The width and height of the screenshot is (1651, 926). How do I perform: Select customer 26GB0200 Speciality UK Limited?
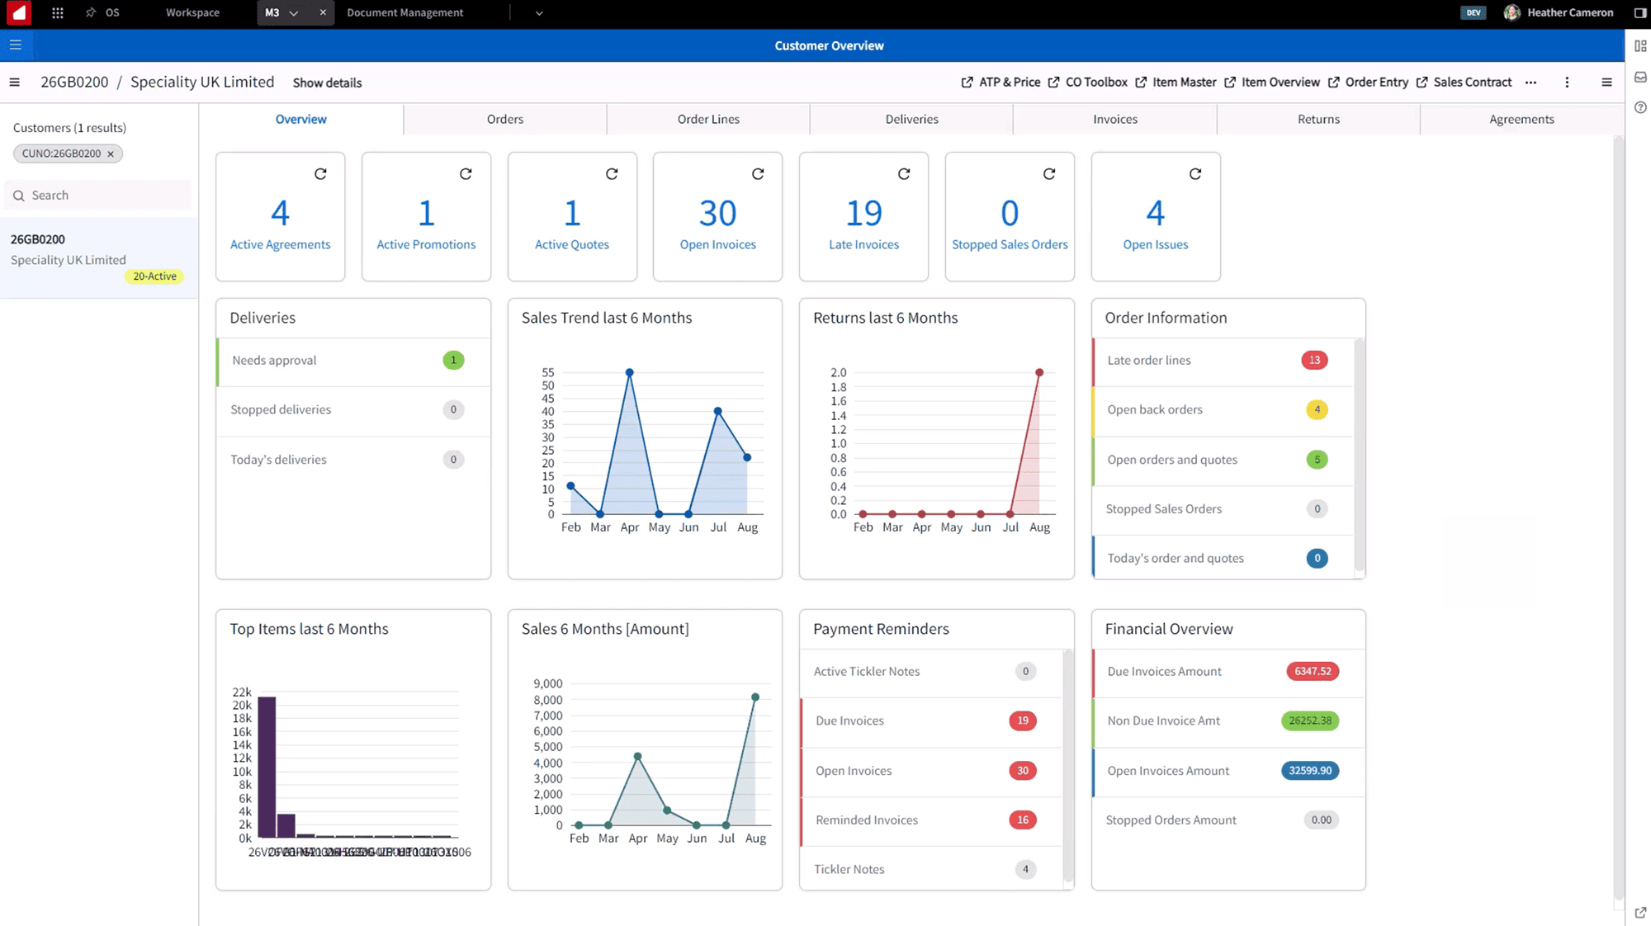98,257
